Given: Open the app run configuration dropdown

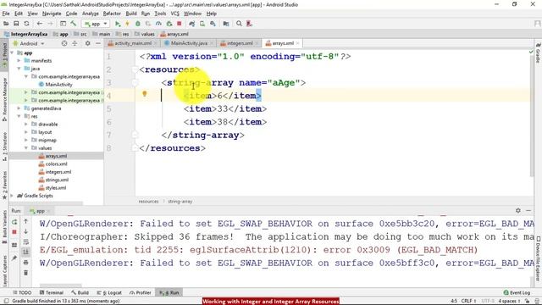Looking at the screenshot, I should coord(96,24).
